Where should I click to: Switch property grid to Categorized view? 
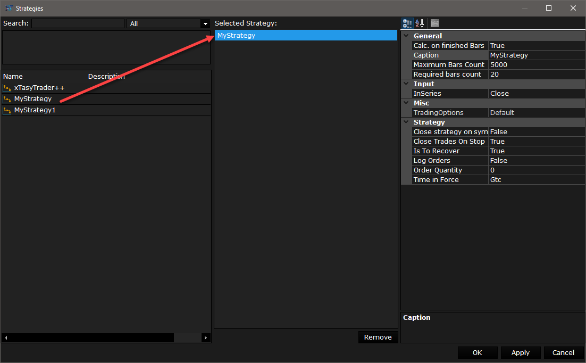[407, 23]
